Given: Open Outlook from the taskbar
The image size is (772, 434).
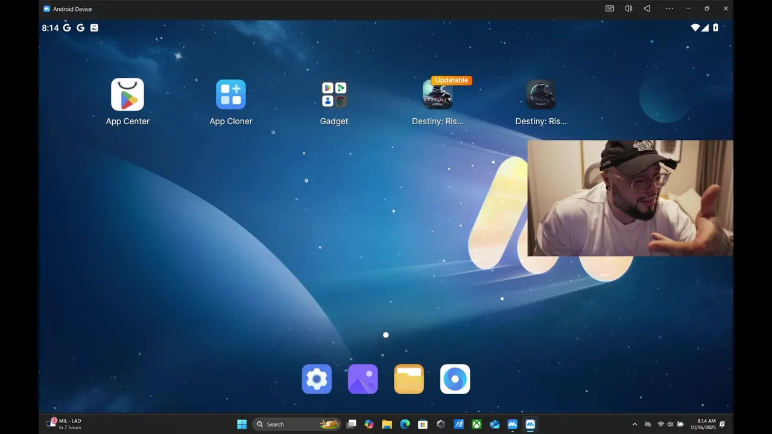Looking at the screenshot, I should click(x=495, y=424).
